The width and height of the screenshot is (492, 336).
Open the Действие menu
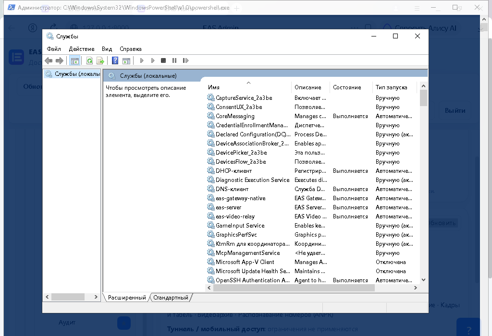82,49
